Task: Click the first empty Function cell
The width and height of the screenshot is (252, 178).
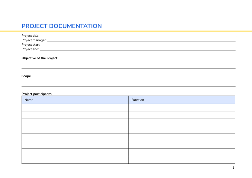Action: 182,107
